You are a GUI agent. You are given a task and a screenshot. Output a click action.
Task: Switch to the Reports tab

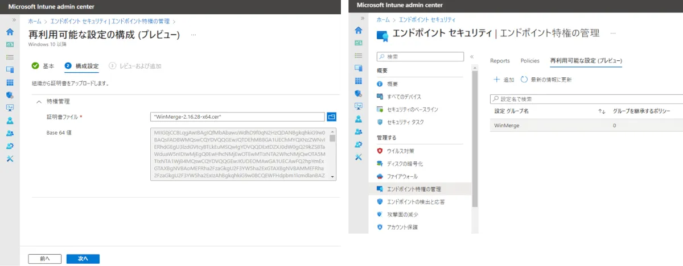click(500, 61)
